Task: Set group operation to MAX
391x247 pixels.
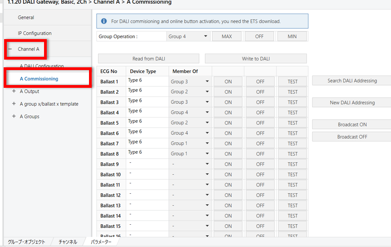Action: [227, 36]
